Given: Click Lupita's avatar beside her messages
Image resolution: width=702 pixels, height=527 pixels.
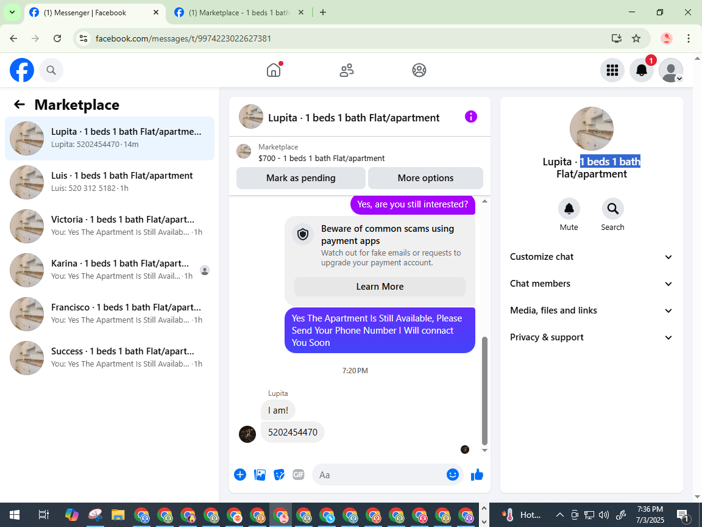Looking at the screenshot, I should (247, 434).
